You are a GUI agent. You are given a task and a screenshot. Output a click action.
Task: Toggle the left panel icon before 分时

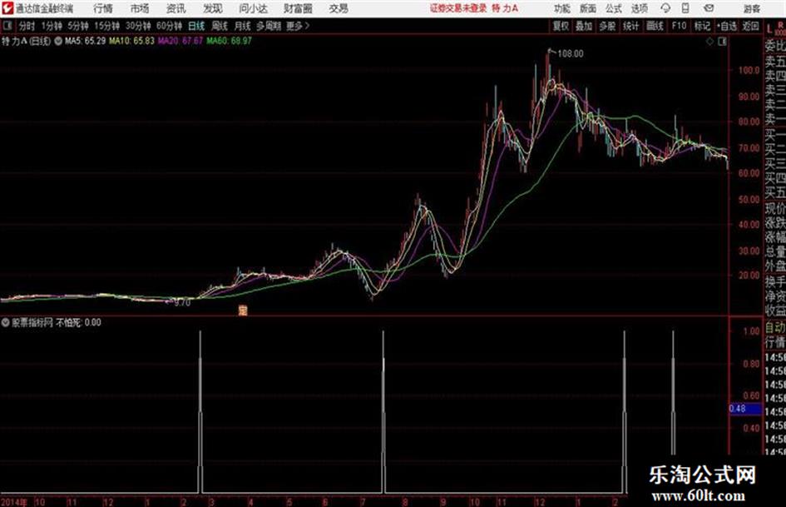point(7,26)
